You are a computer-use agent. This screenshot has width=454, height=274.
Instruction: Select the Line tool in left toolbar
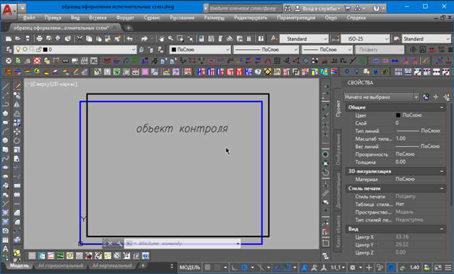tap(5, 86)
